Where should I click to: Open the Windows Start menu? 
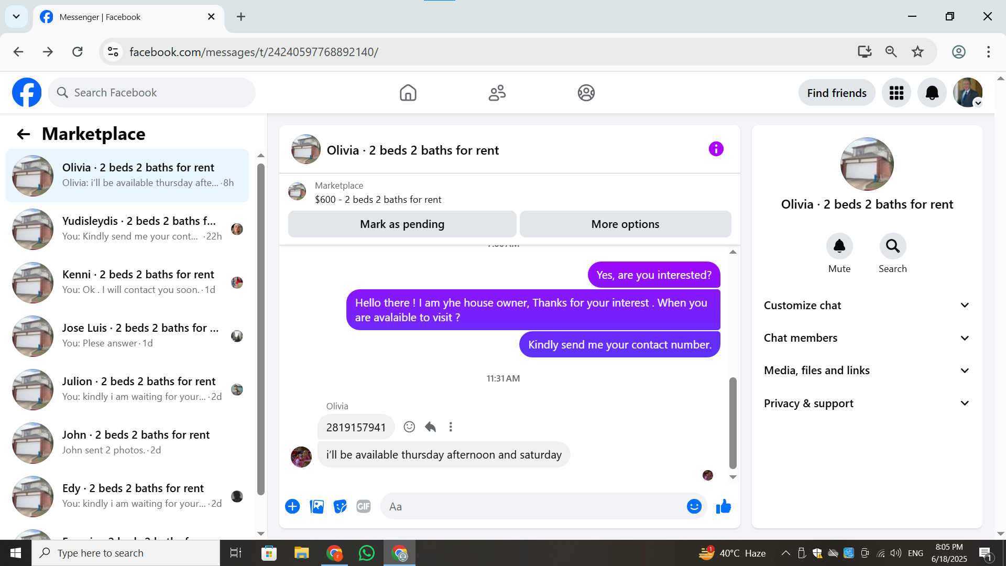point(16,553)
